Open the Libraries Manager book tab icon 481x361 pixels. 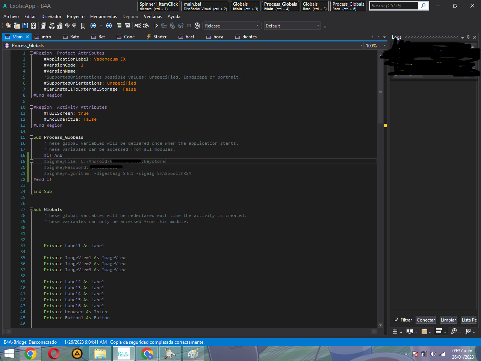pos(410,331)
